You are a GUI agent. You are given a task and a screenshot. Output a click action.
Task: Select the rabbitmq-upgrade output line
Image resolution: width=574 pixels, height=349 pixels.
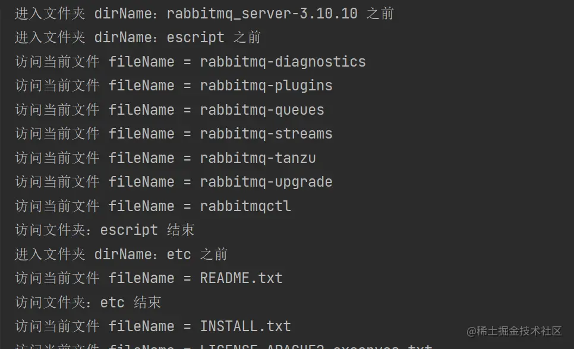coord(174,182)
